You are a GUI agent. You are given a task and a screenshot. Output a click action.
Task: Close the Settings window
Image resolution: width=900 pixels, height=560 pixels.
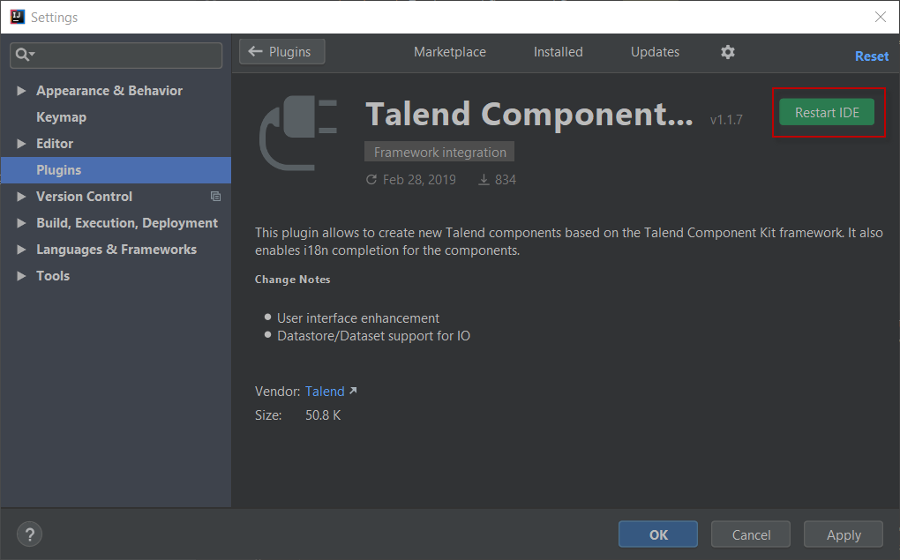pyautogui.click(x=880, y=17)
